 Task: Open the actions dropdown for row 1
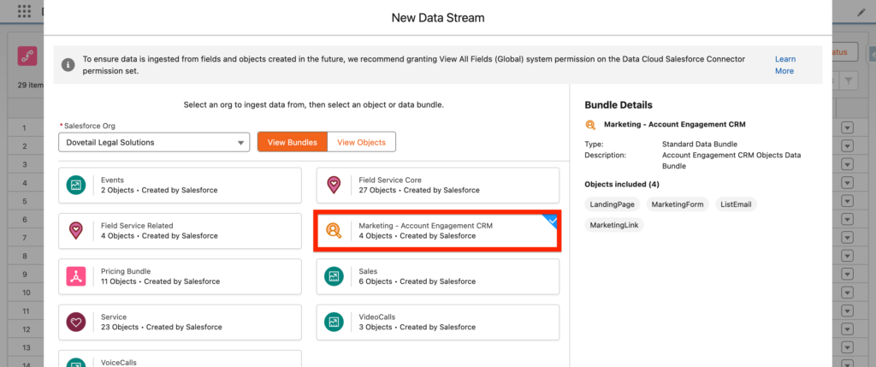847,127
